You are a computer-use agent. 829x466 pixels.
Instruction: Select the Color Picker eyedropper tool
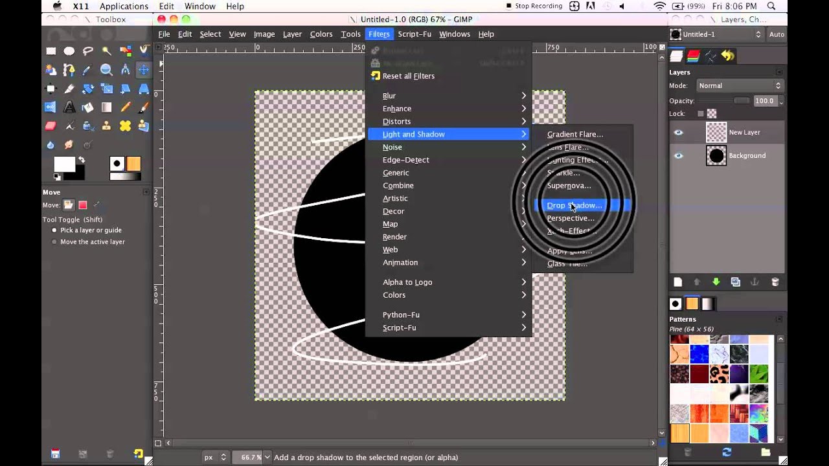point(88,70)
